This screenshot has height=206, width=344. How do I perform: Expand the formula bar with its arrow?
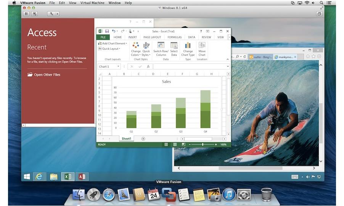pos(228,66)
